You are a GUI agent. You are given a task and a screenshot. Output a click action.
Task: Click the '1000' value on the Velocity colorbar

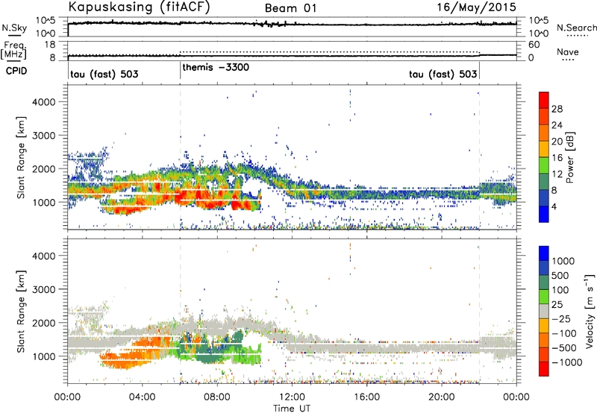563,261
